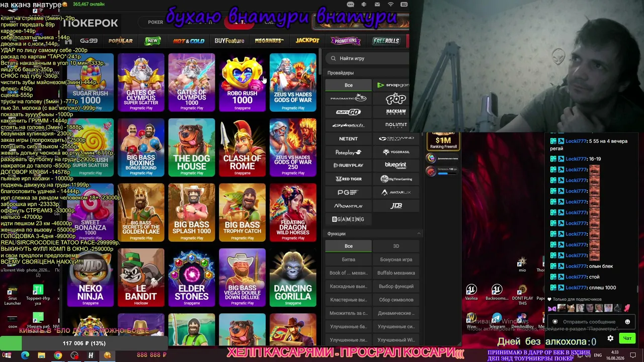644x362 pixels.
Task: Select the 'Все' providers filter
Action: 348,85
